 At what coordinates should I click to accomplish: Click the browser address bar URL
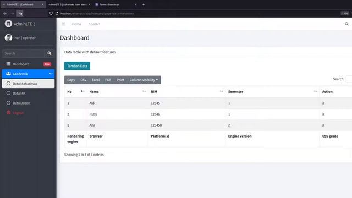coord(97,13)
